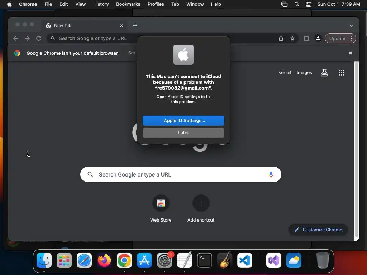Open the View menu
This screenshot has height=275, width=367.
[x=81, y=4]
